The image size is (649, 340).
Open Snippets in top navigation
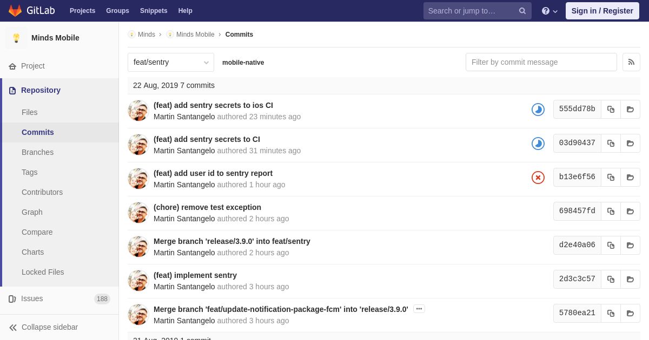(154, 11)
